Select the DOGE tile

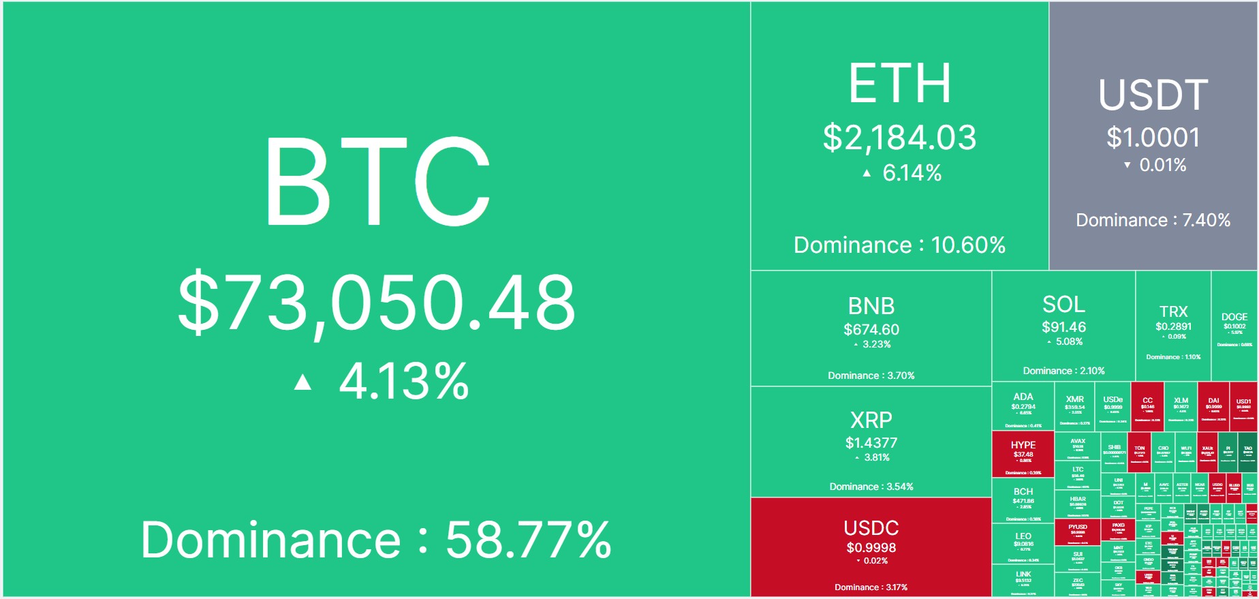(x=1234, y=326)
